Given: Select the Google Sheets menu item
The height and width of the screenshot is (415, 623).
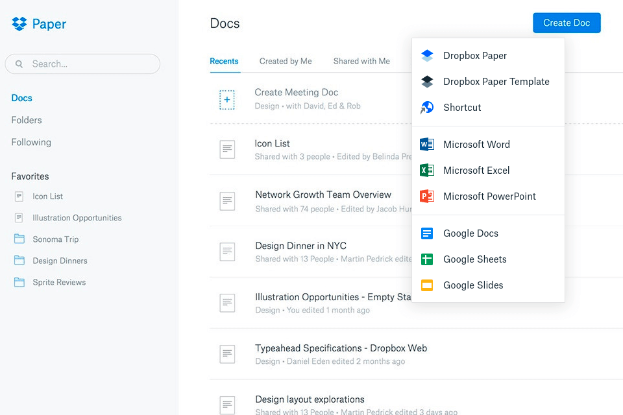Looking at the screenshot, I should tap(488, 259).
